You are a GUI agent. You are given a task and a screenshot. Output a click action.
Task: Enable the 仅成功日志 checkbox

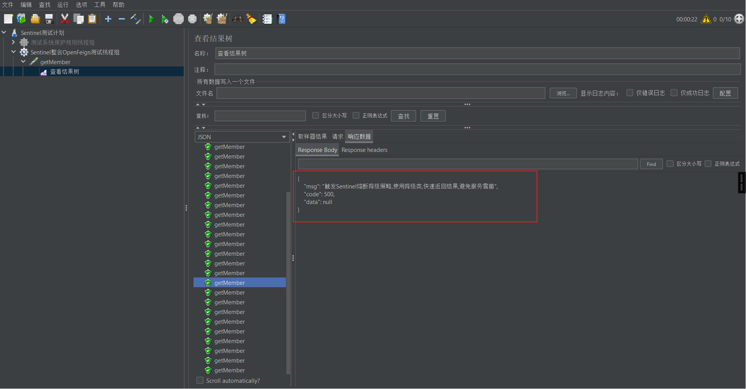pyautogui.click(x=674, y=93)
